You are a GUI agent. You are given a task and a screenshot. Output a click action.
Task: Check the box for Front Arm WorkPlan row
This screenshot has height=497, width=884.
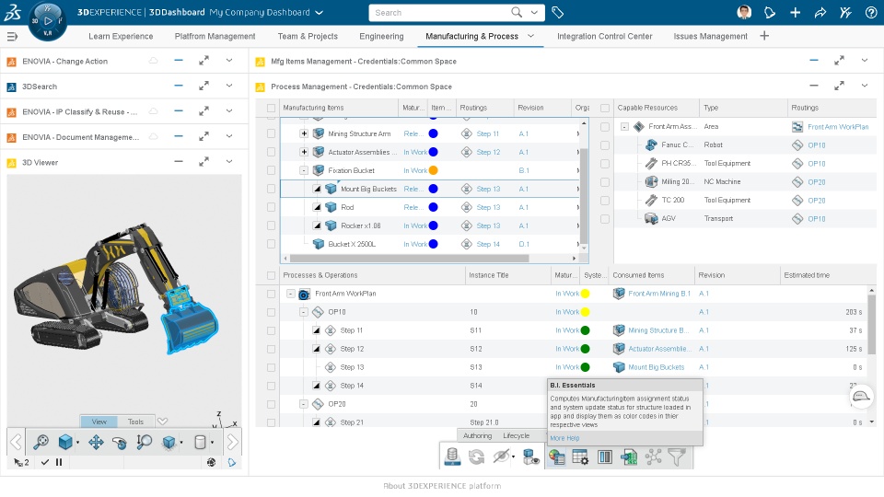271,294
